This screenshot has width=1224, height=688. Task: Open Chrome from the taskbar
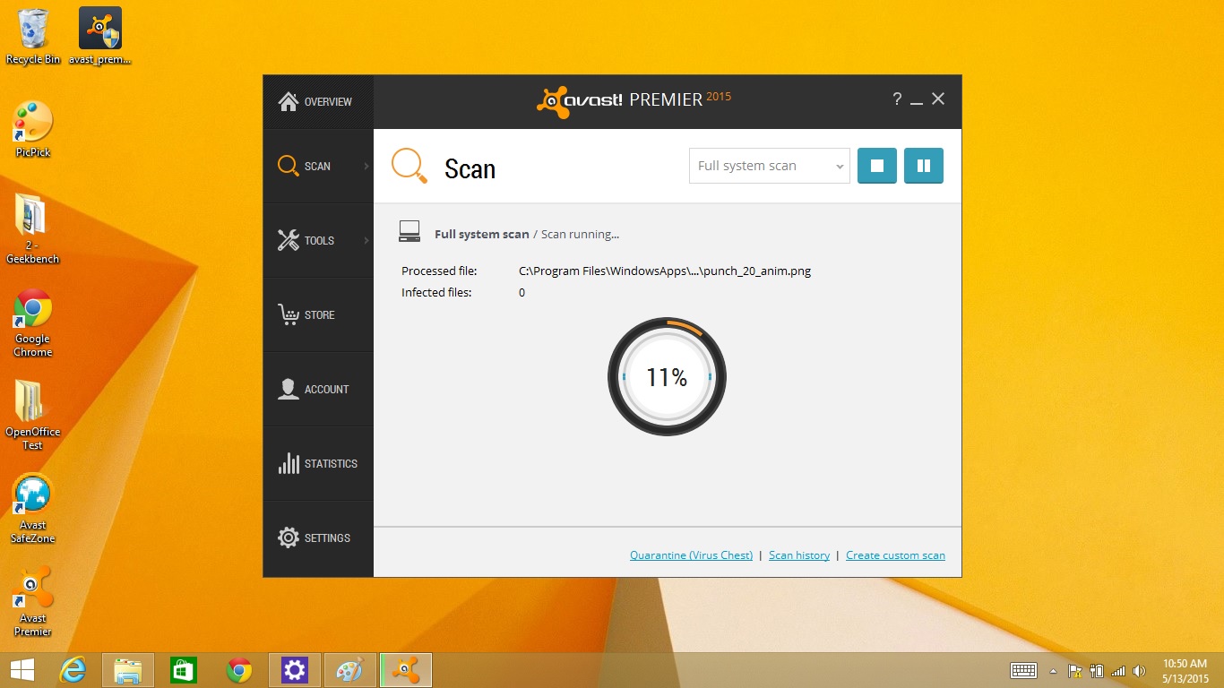click(x=239, y=670)
